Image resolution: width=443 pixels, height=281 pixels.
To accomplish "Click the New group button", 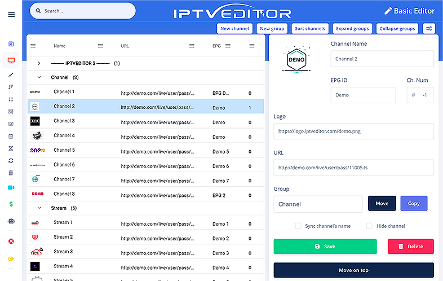I will pyautogui.click(x=272, y=29).
